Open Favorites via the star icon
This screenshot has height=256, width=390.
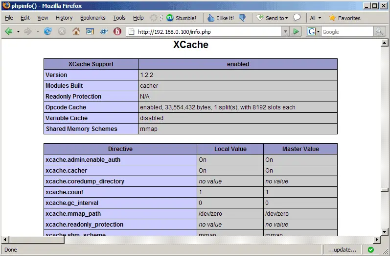tap(332, 18)
